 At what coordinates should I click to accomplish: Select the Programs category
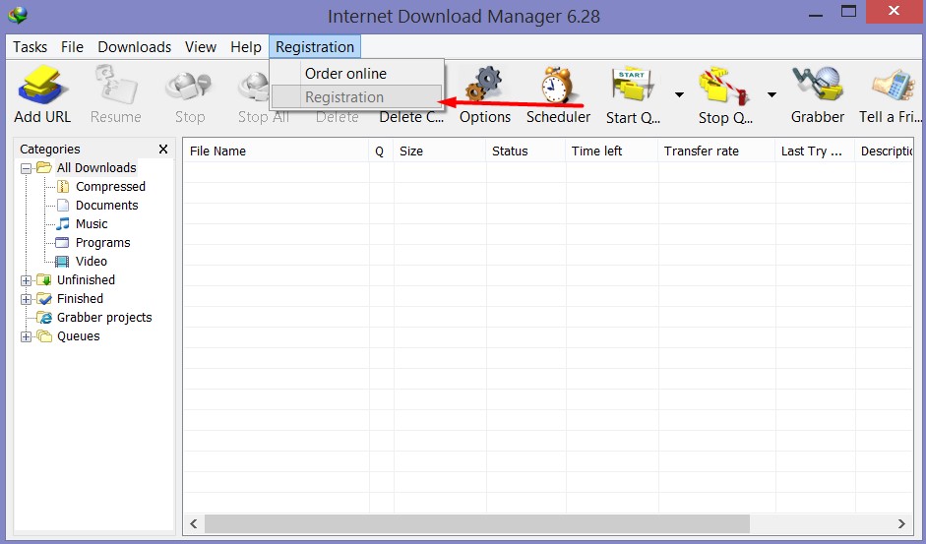102,243
